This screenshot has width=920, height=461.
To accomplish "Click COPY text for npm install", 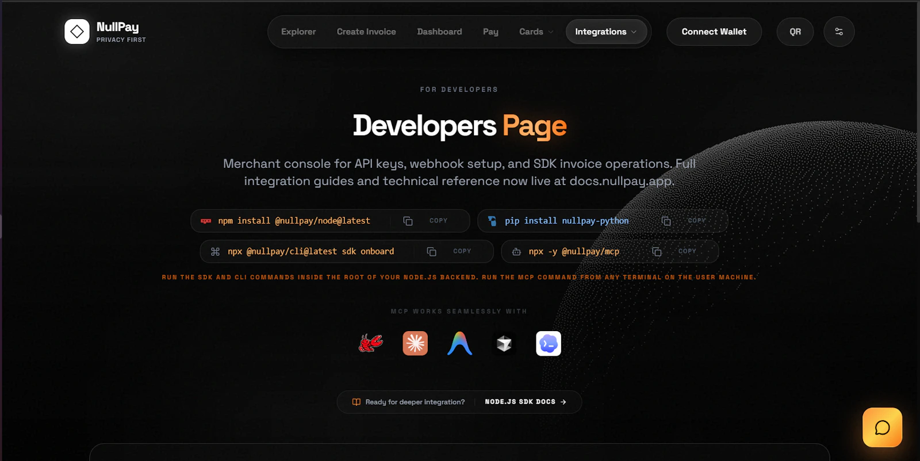I will pyautogui.click(x=438, y=221).
